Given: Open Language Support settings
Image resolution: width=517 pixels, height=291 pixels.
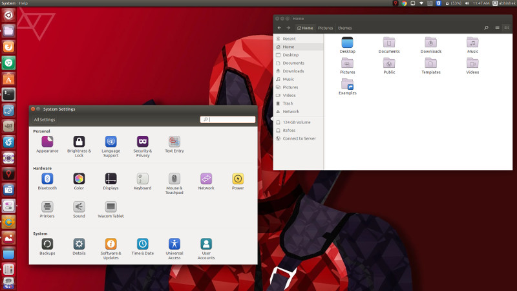Looking at the screenshot, I should click(x=111, y=147).
